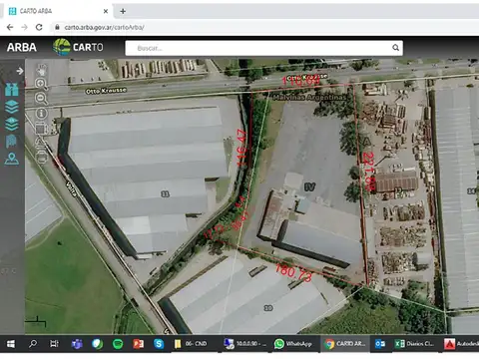Viewport: 479px width, 359px height.
Task: Click parcel label 33 on map
Action: tap(165, 194)
